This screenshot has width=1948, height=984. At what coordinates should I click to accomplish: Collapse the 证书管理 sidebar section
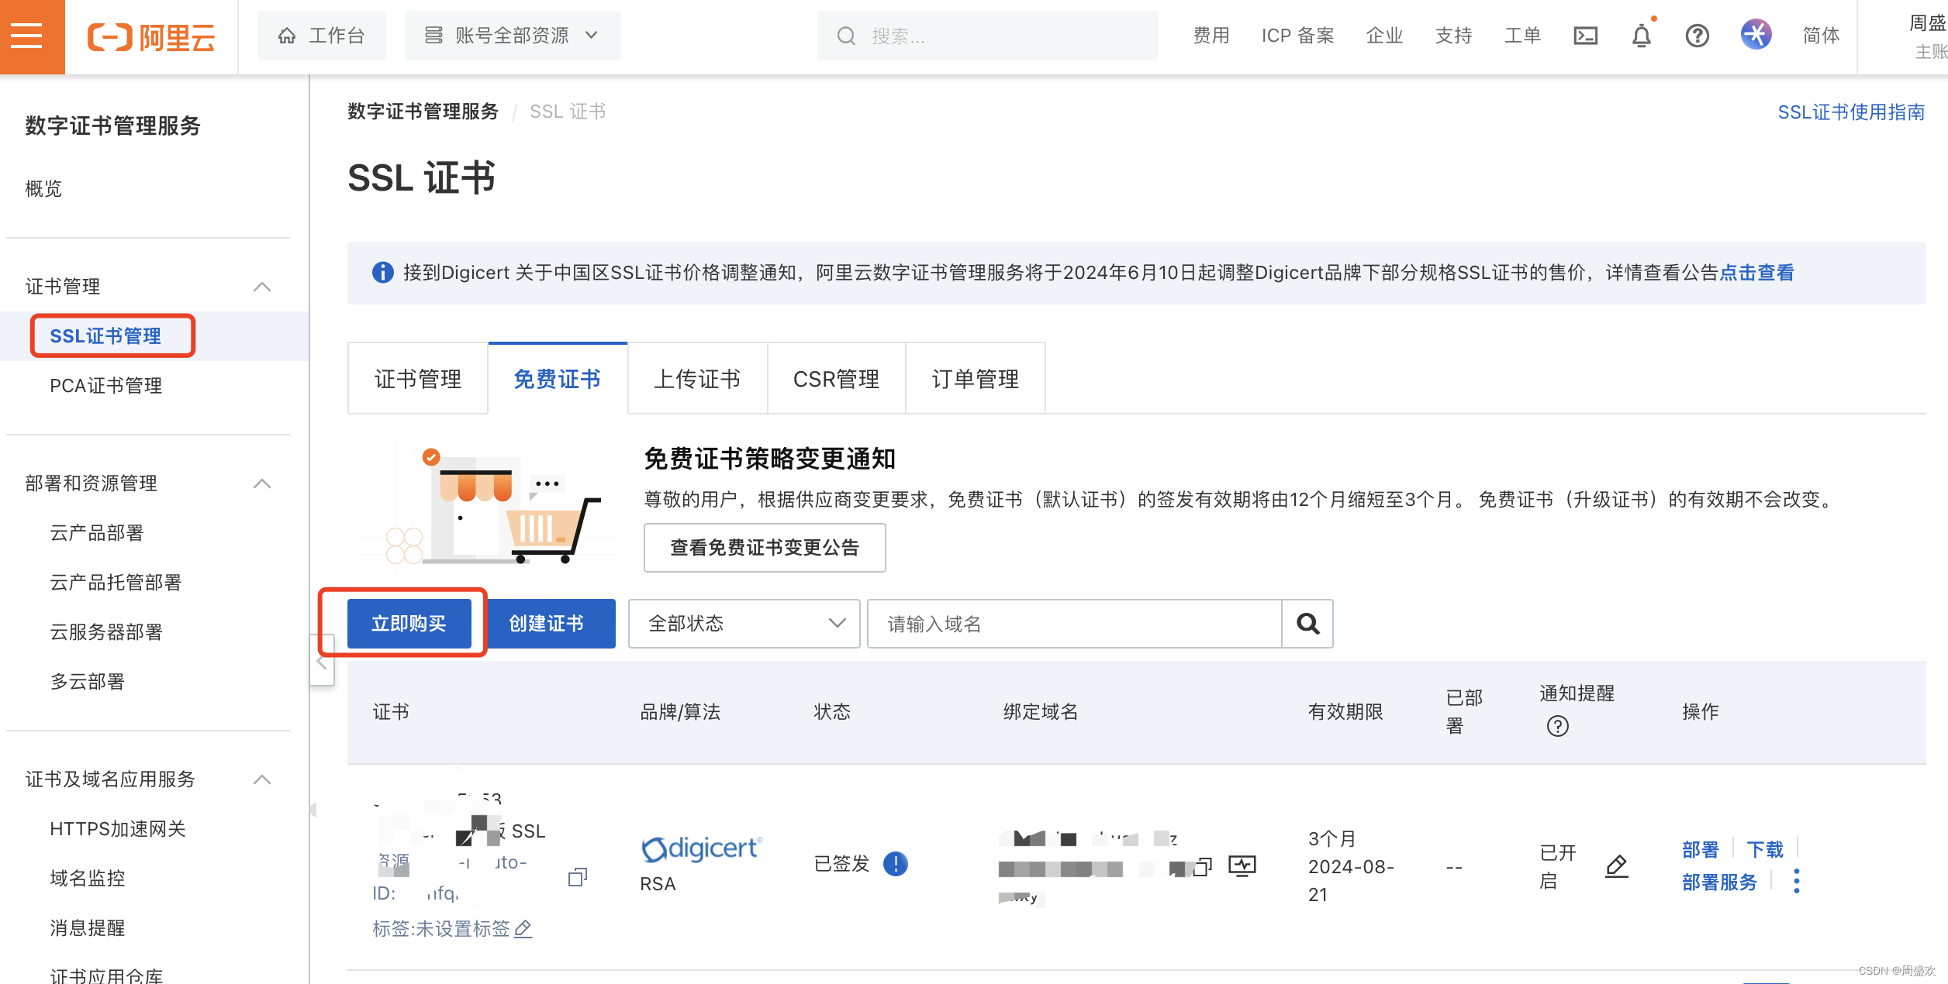tap(262, 287)
